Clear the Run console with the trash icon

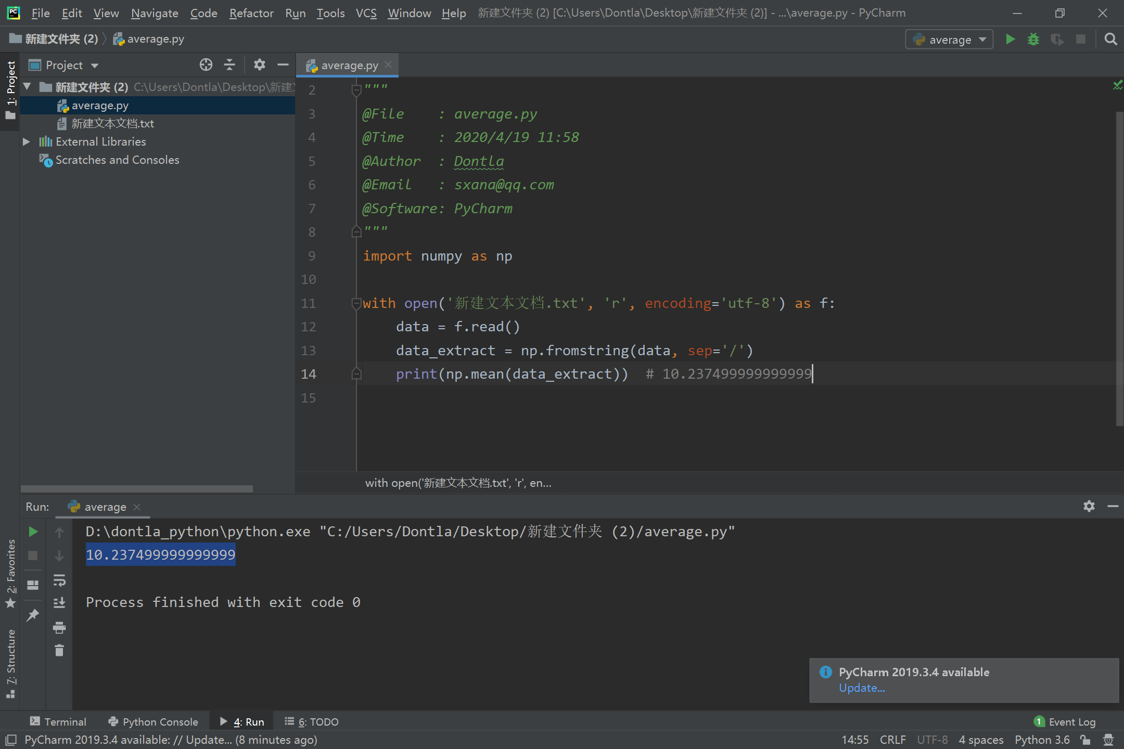[x=60, y=651]
